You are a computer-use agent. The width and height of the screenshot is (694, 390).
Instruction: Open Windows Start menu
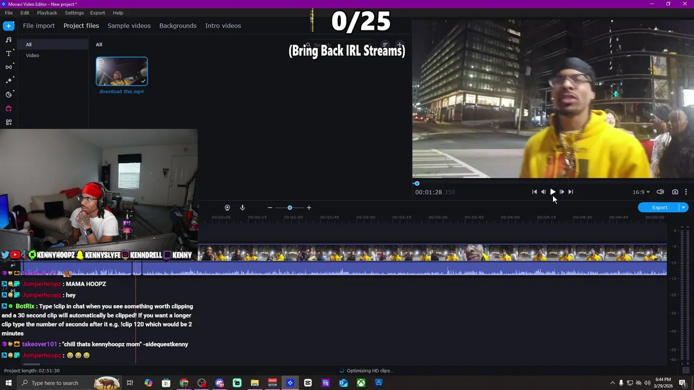[x=8, y=383]
